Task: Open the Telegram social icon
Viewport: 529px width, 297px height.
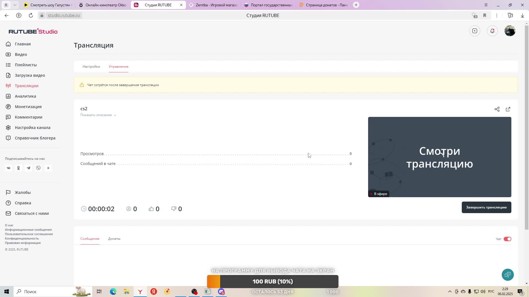Action: (28, 168)
